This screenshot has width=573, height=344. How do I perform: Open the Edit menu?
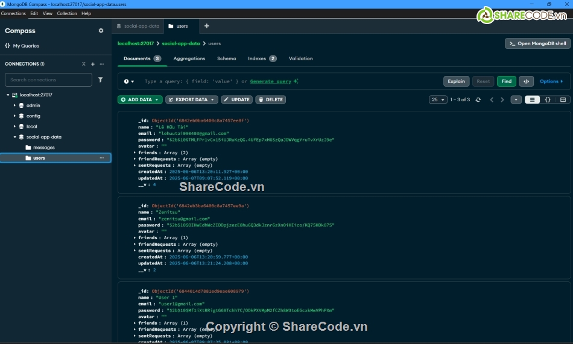click(x=34, y=13)
